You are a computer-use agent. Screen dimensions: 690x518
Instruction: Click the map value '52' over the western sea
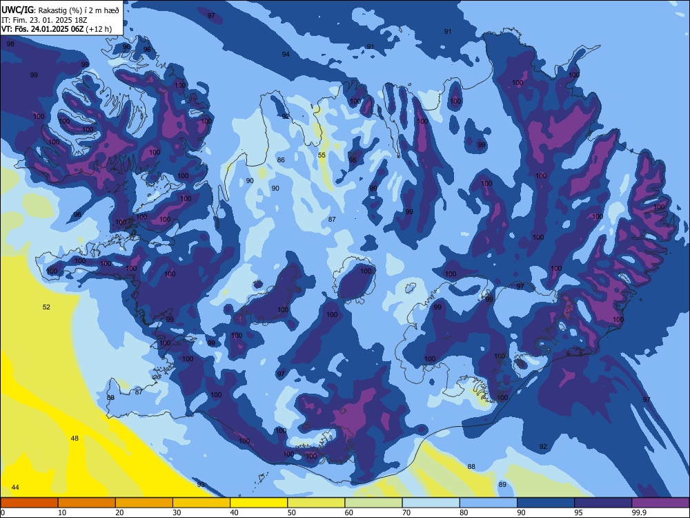pyautogui.click(x=47, y=307)
